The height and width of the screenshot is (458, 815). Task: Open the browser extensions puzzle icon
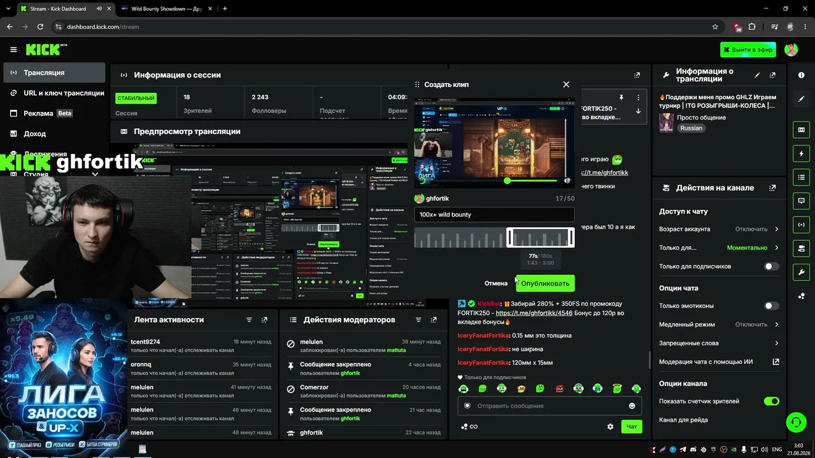tap(752, 27)
